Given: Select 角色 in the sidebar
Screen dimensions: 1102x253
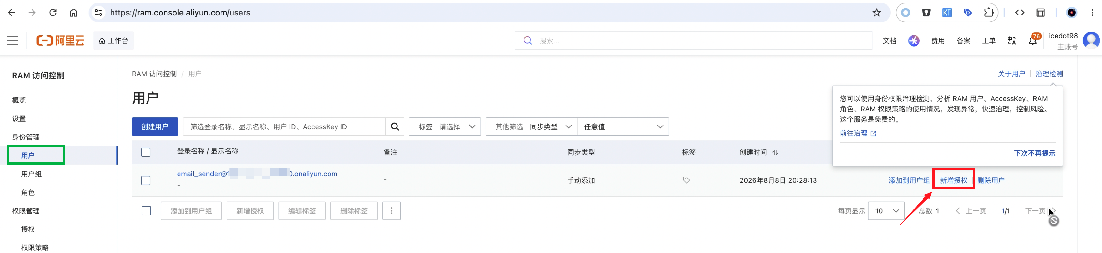Looking at the screenshot, I should (28, 192).
